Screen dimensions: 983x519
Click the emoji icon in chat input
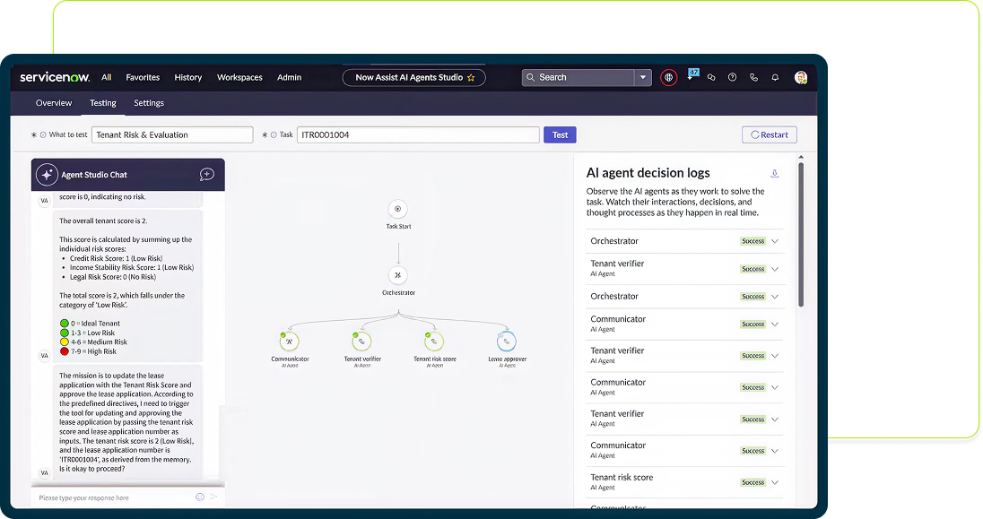pos(199,497)
